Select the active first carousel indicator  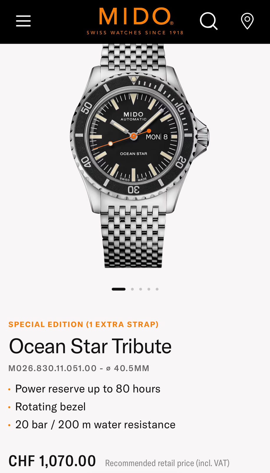click(x=118, y=289)
